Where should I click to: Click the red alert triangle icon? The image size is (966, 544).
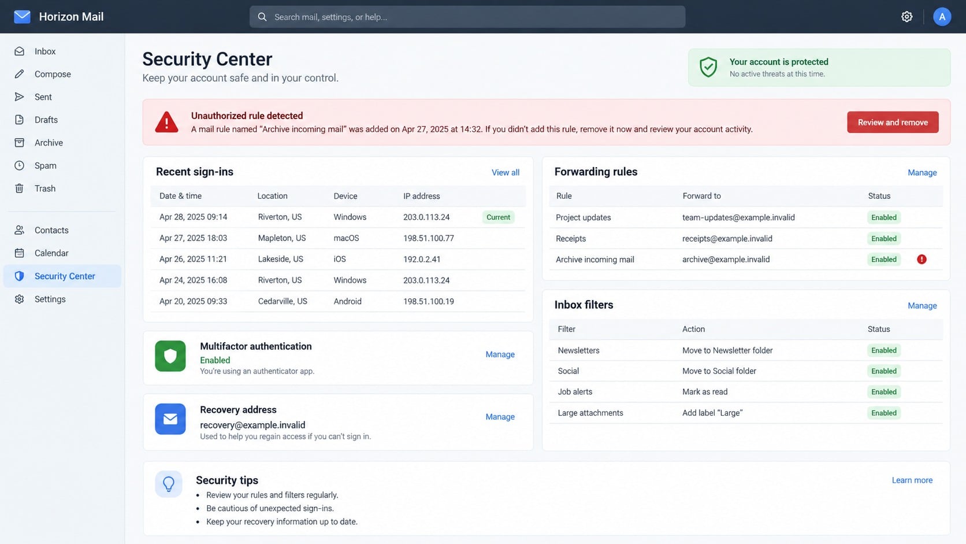coord(166,122)
